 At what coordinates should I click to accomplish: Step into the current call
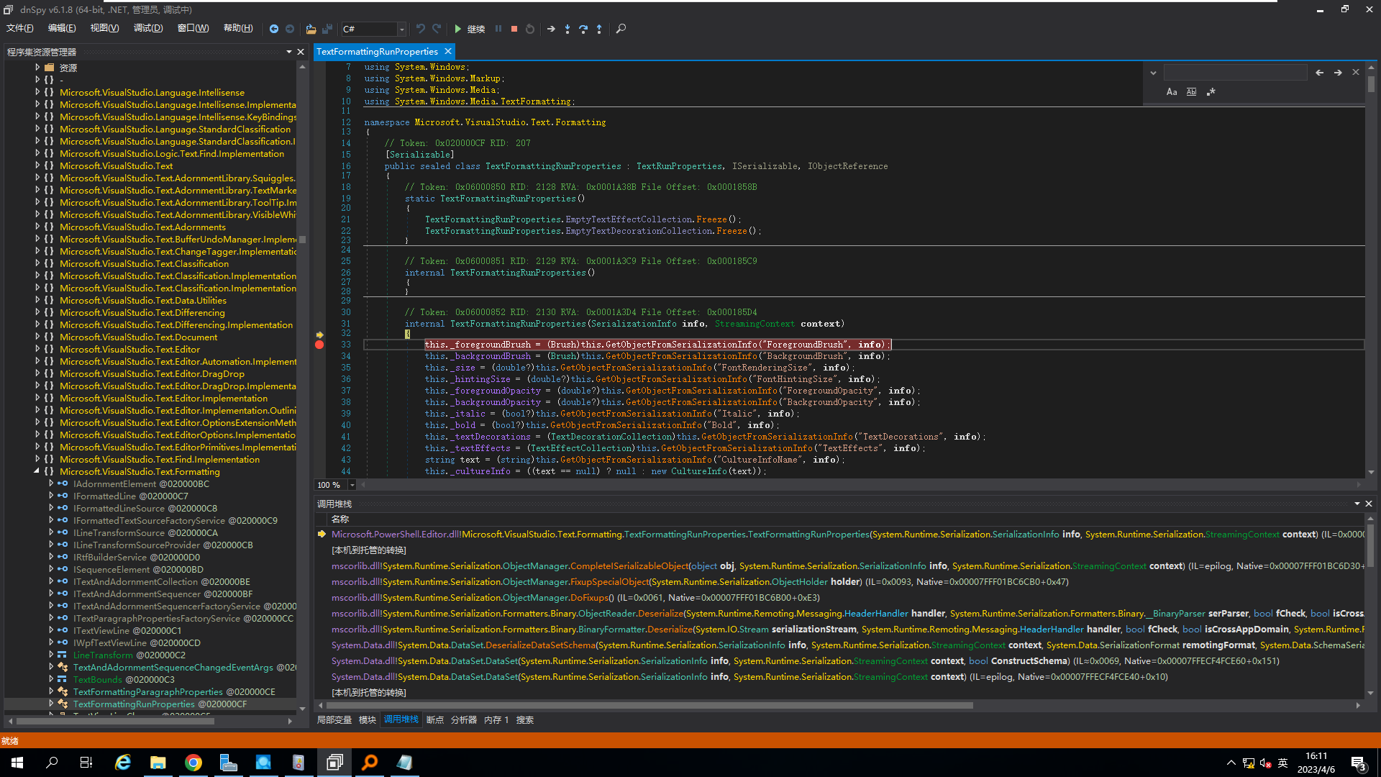tap(568, 29)
